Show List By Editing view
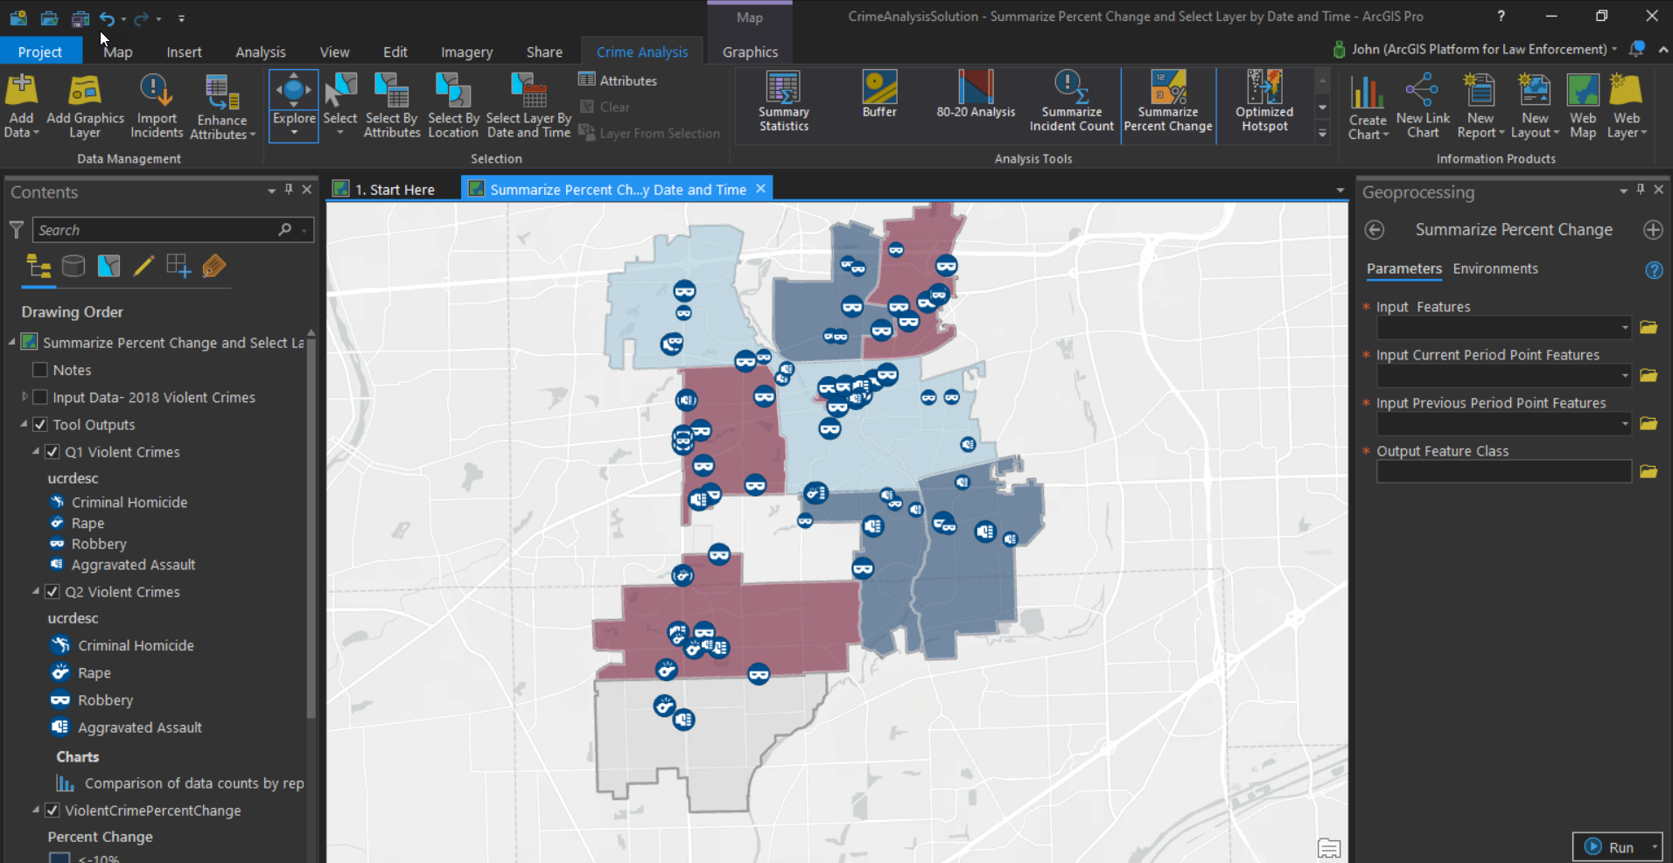 coord(143,266)
